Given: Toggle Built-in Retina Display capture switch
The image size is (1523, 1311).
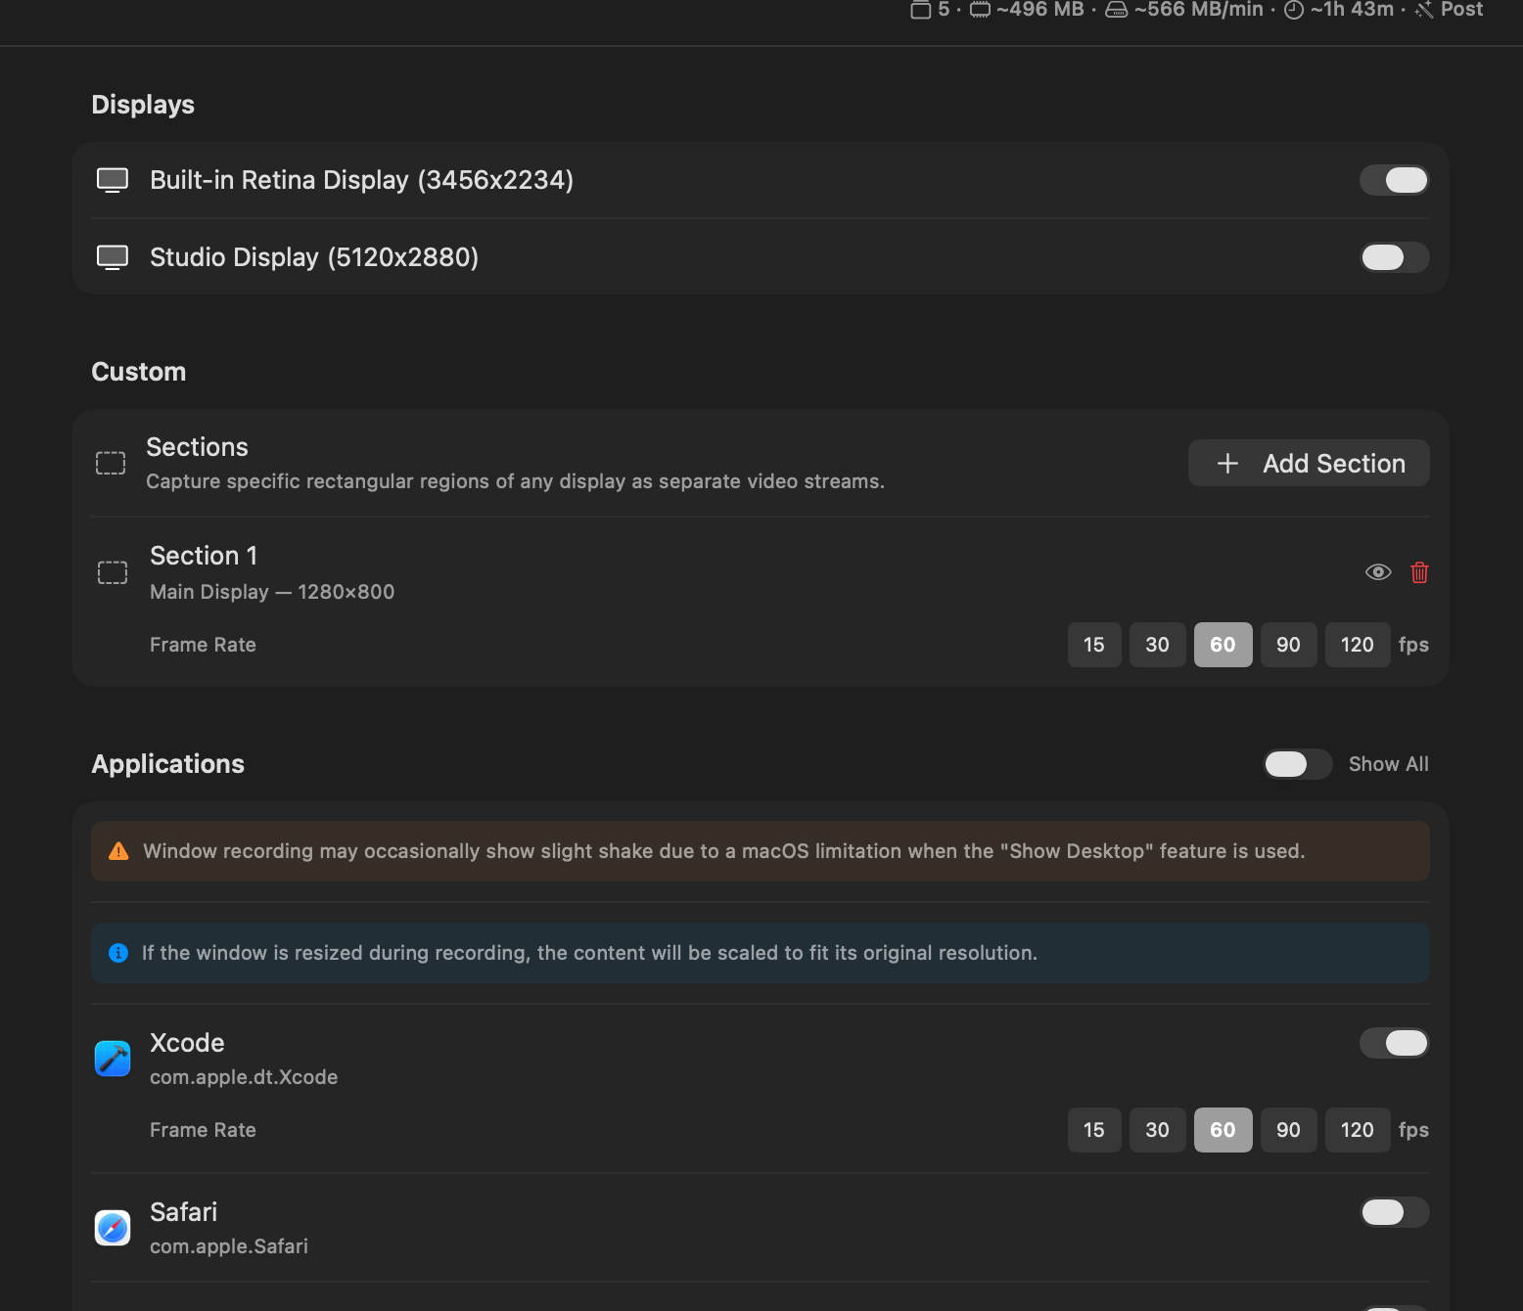Looking at the screenshot, I should tap(1394, 180).
